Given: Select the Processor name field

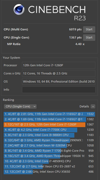Looking at the screenshot, I should pos(59,65).
